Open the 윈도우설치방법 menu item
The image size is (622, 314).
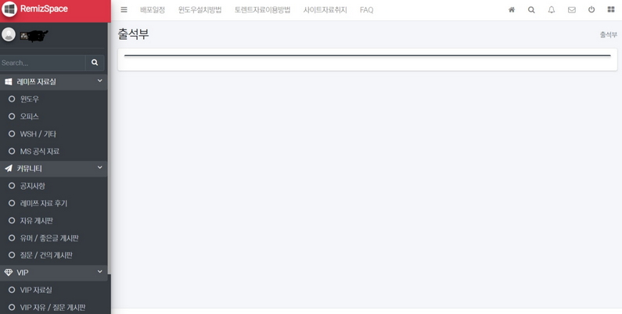tap(200, 10)
